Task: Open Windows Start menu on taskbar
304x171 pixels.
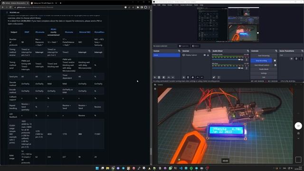Action: pos(97,168)
